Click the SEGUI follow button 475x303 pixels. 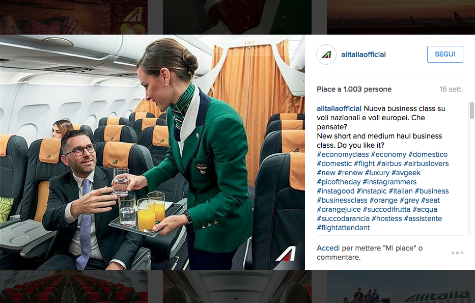click(445, 54)
